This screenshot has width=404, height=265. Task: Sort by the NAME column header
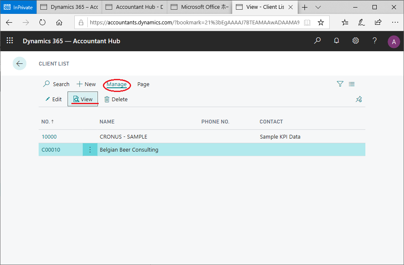coord(107,122)
